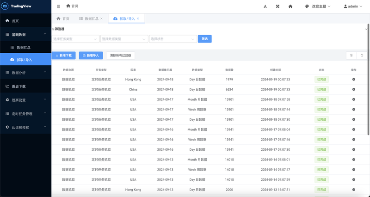Screen dimensions: 370x197
Task: Click action icon for 2024-09-18 07:07:44 row
Action: coord(353,110)
